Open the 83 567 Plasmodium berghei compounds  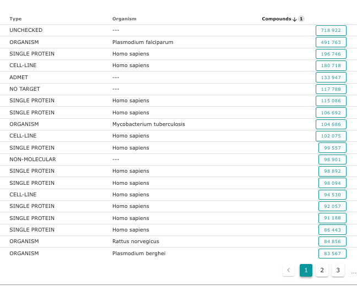tap(332, 254)
